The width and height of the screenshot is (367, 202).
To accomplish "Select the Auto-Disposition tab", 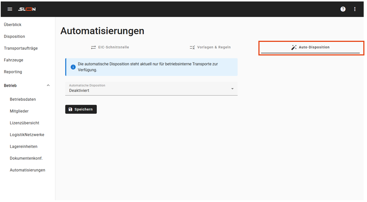I will point(310,47).
